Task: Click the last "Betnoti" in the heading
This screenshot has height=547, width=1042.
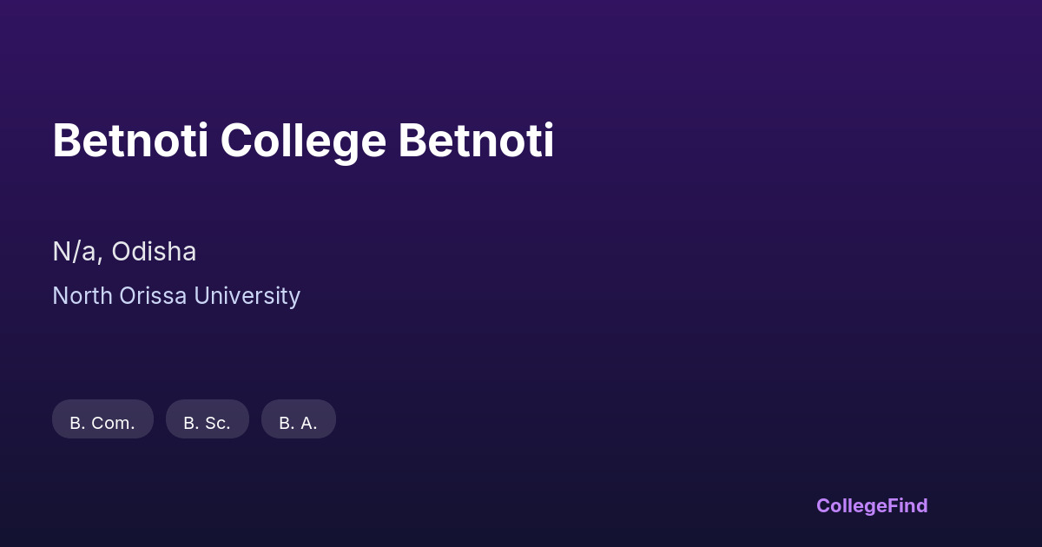Action: click(476, 142)
